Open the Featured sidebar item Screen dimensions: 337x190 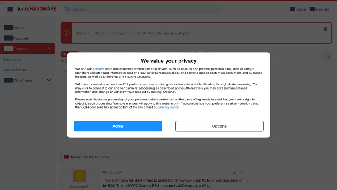tap(20, 38)
